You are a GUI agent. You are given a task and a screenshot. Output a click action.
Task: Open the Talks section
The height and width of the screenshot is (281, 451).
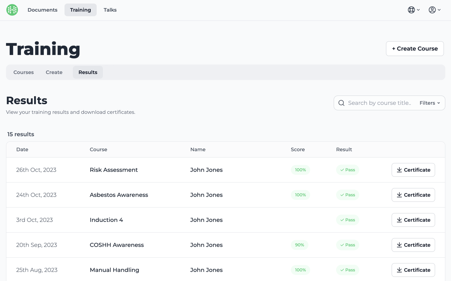pyautogui.click(x=110, y=10)
